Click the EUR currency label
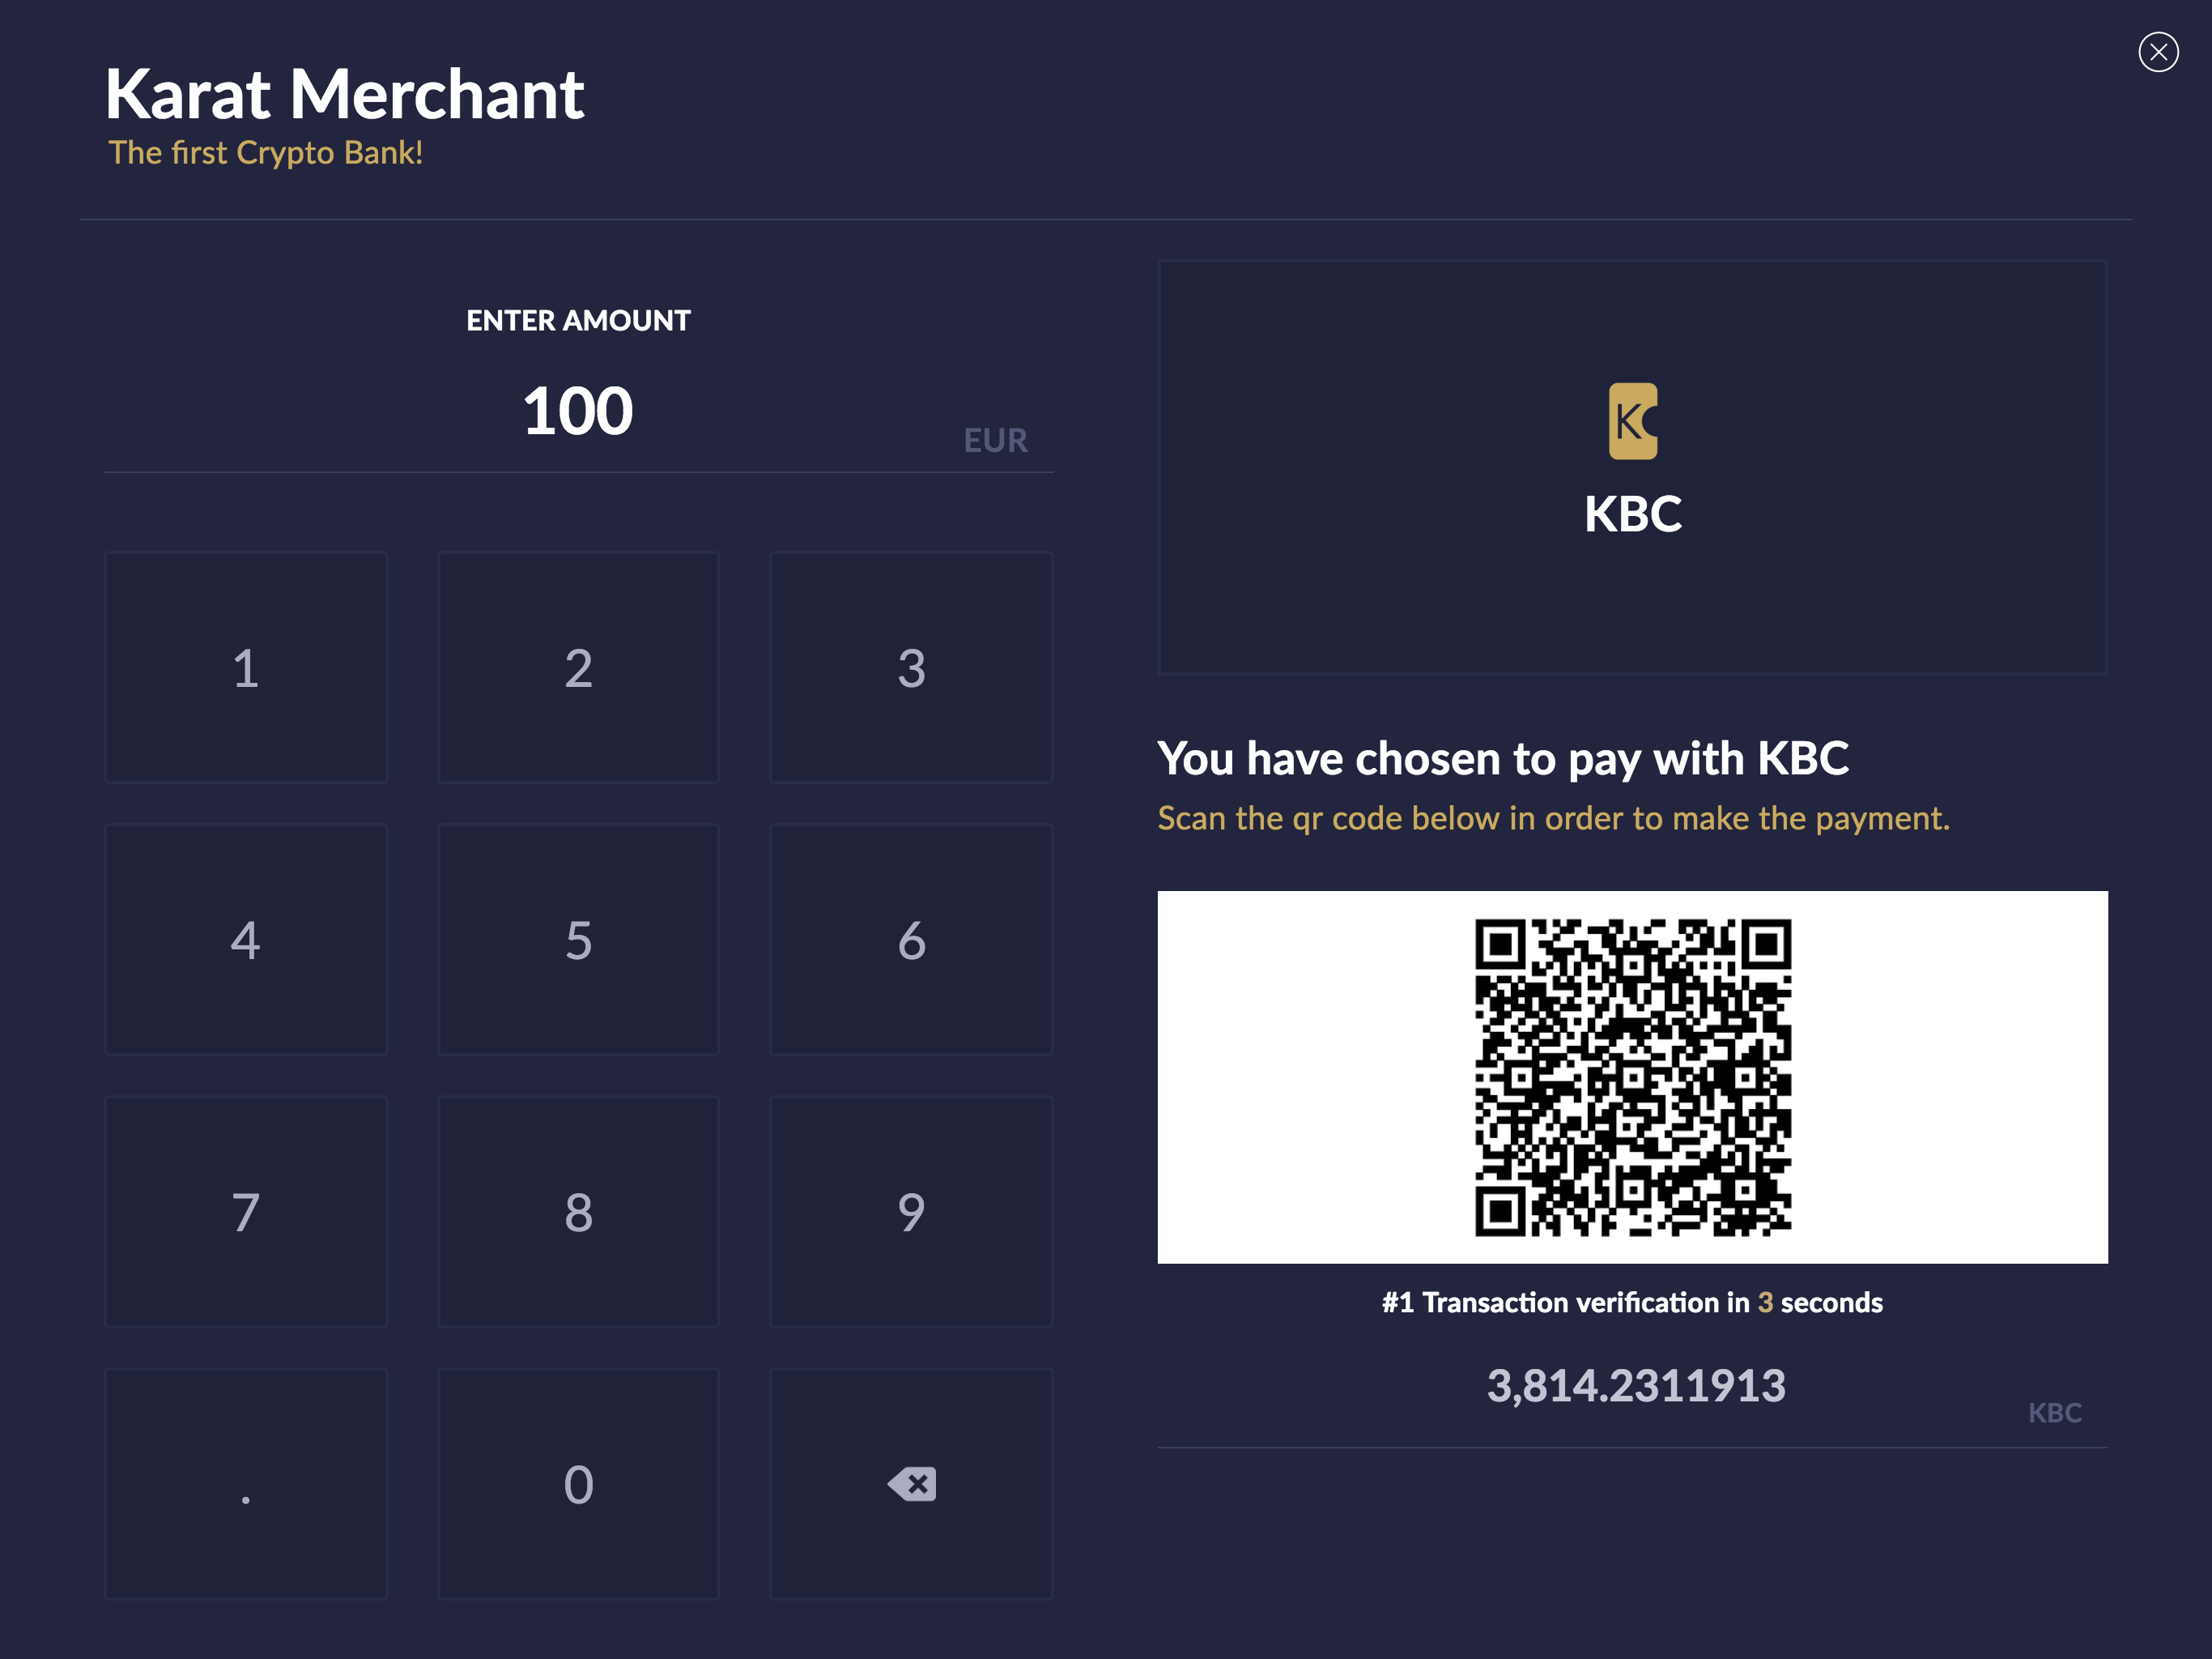The image size is (2212, 1659). [995, 440]
